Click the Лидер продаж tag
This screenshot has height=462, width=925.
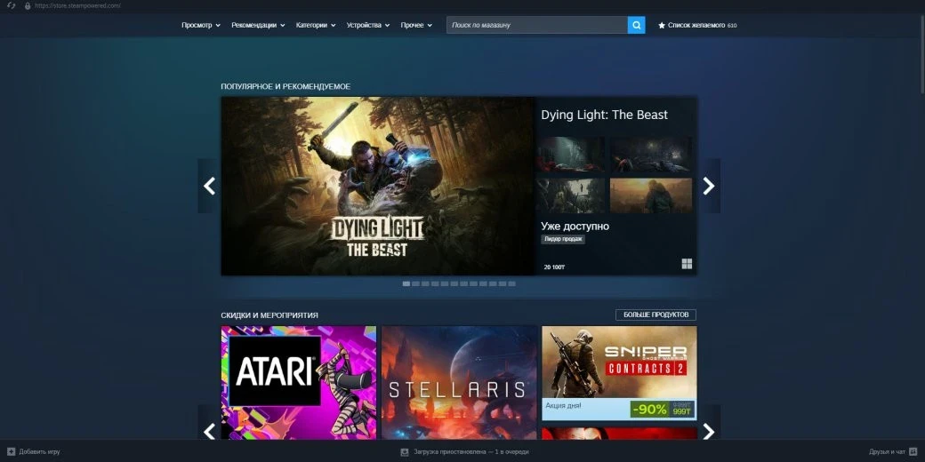tap(563, 239)
